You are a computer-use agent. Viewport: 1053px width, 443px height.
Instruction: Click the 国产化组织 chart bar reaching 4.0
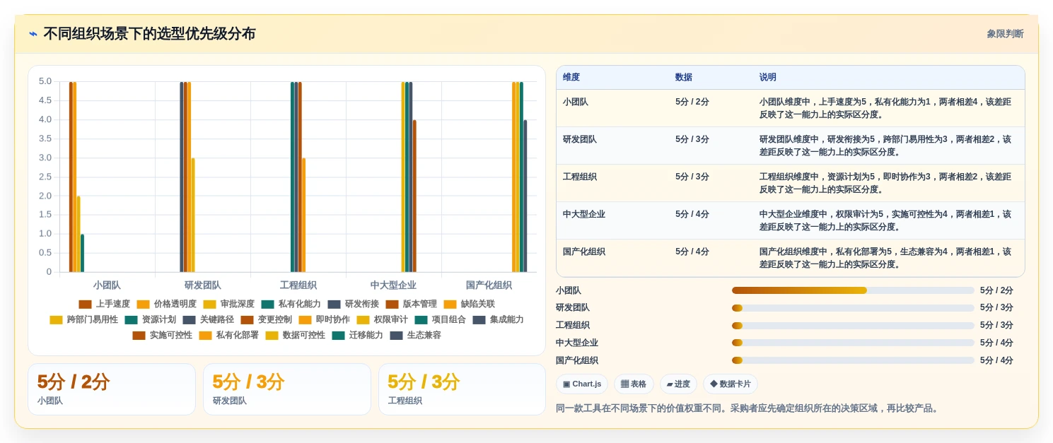[x=525, y=196]
